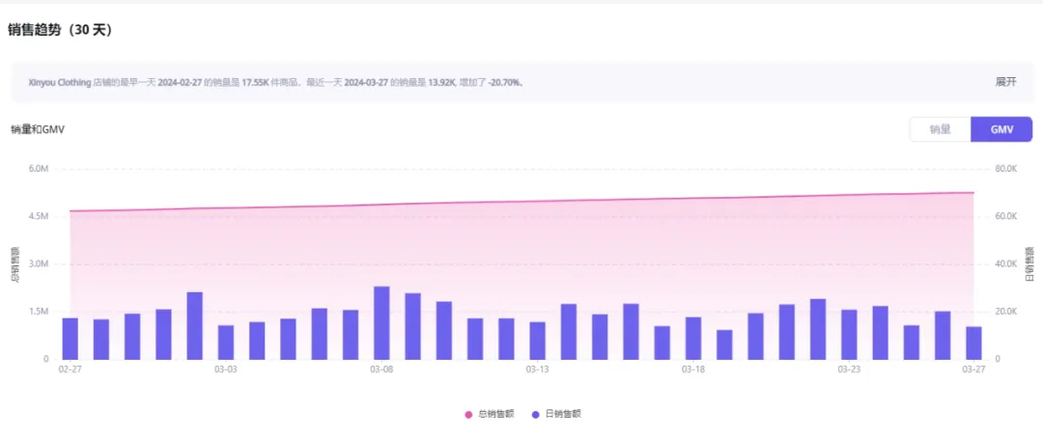
Task: Click the pink line's end point at 03-27
Action: tap(973, 192)
